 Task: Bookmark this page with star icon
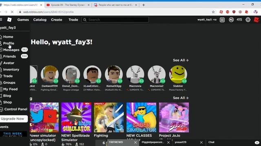click(213, 12)
